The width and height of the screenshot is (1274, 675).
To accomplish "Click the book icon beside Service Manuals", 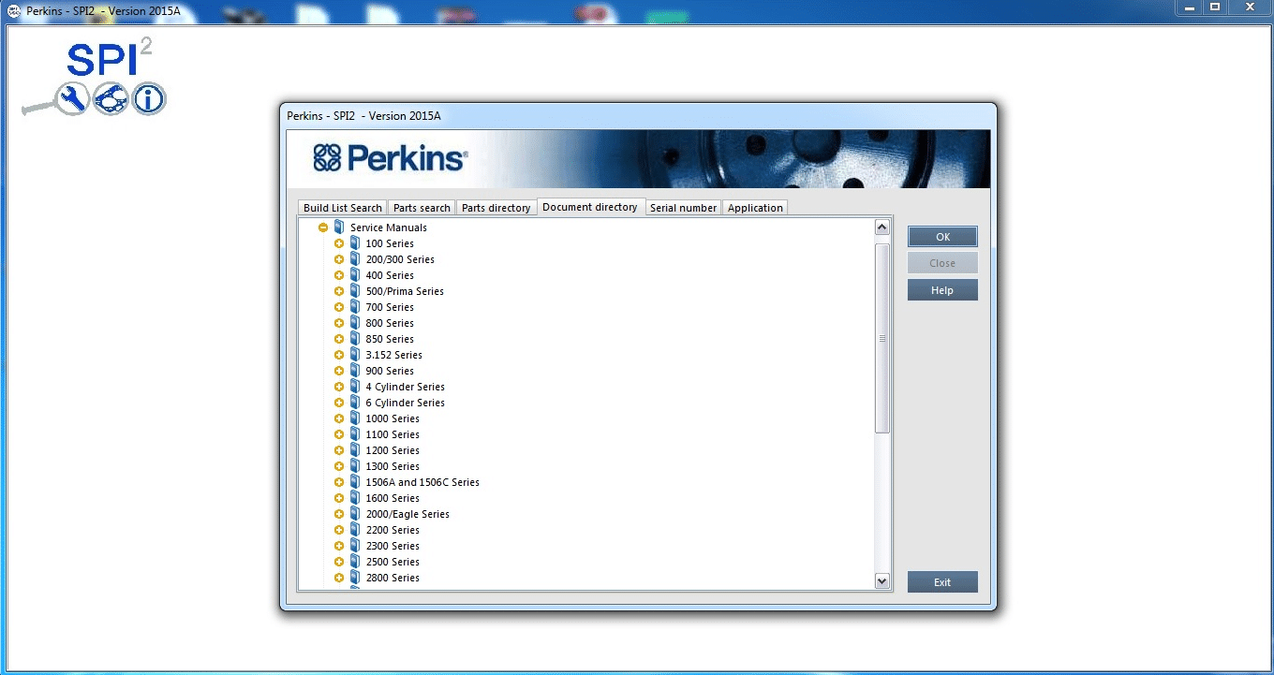I will click(x=339, y=227).
